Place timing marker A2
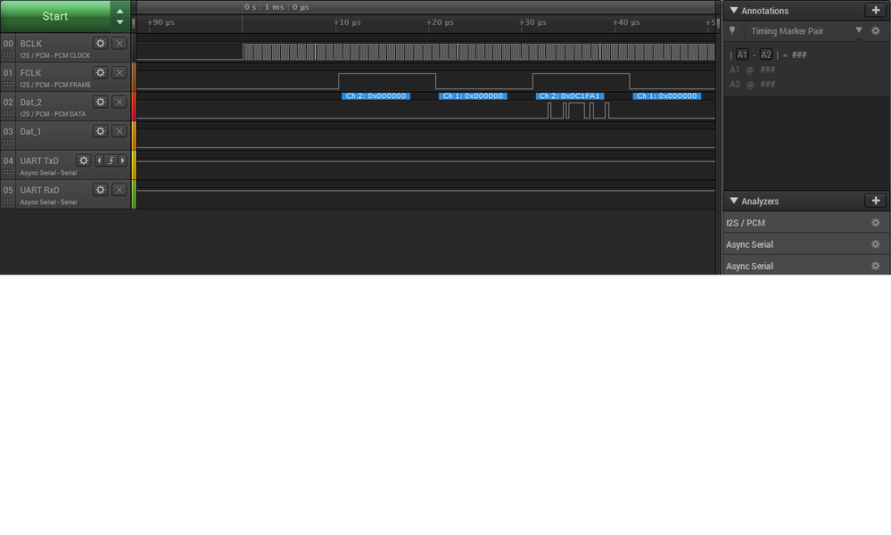The width and height of the screenshot is (891, 535). coord(766,54)
